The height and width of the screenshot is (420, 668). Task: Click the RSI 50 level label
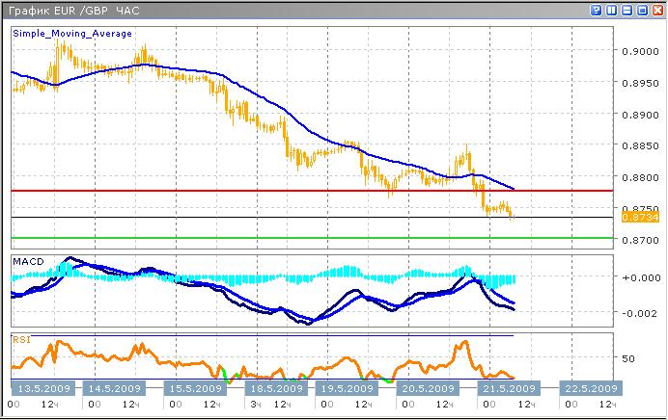point(629,358)
